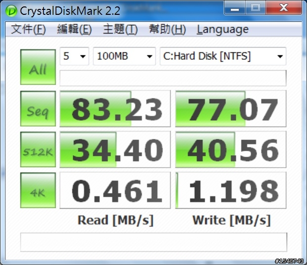
Task: Click the CrystalDiskMark app icon in title bar
Action: pos(11,11)
